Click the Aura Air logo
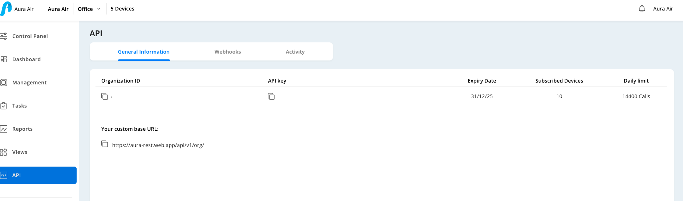683x201 pixels. click(x=6, y=9)
